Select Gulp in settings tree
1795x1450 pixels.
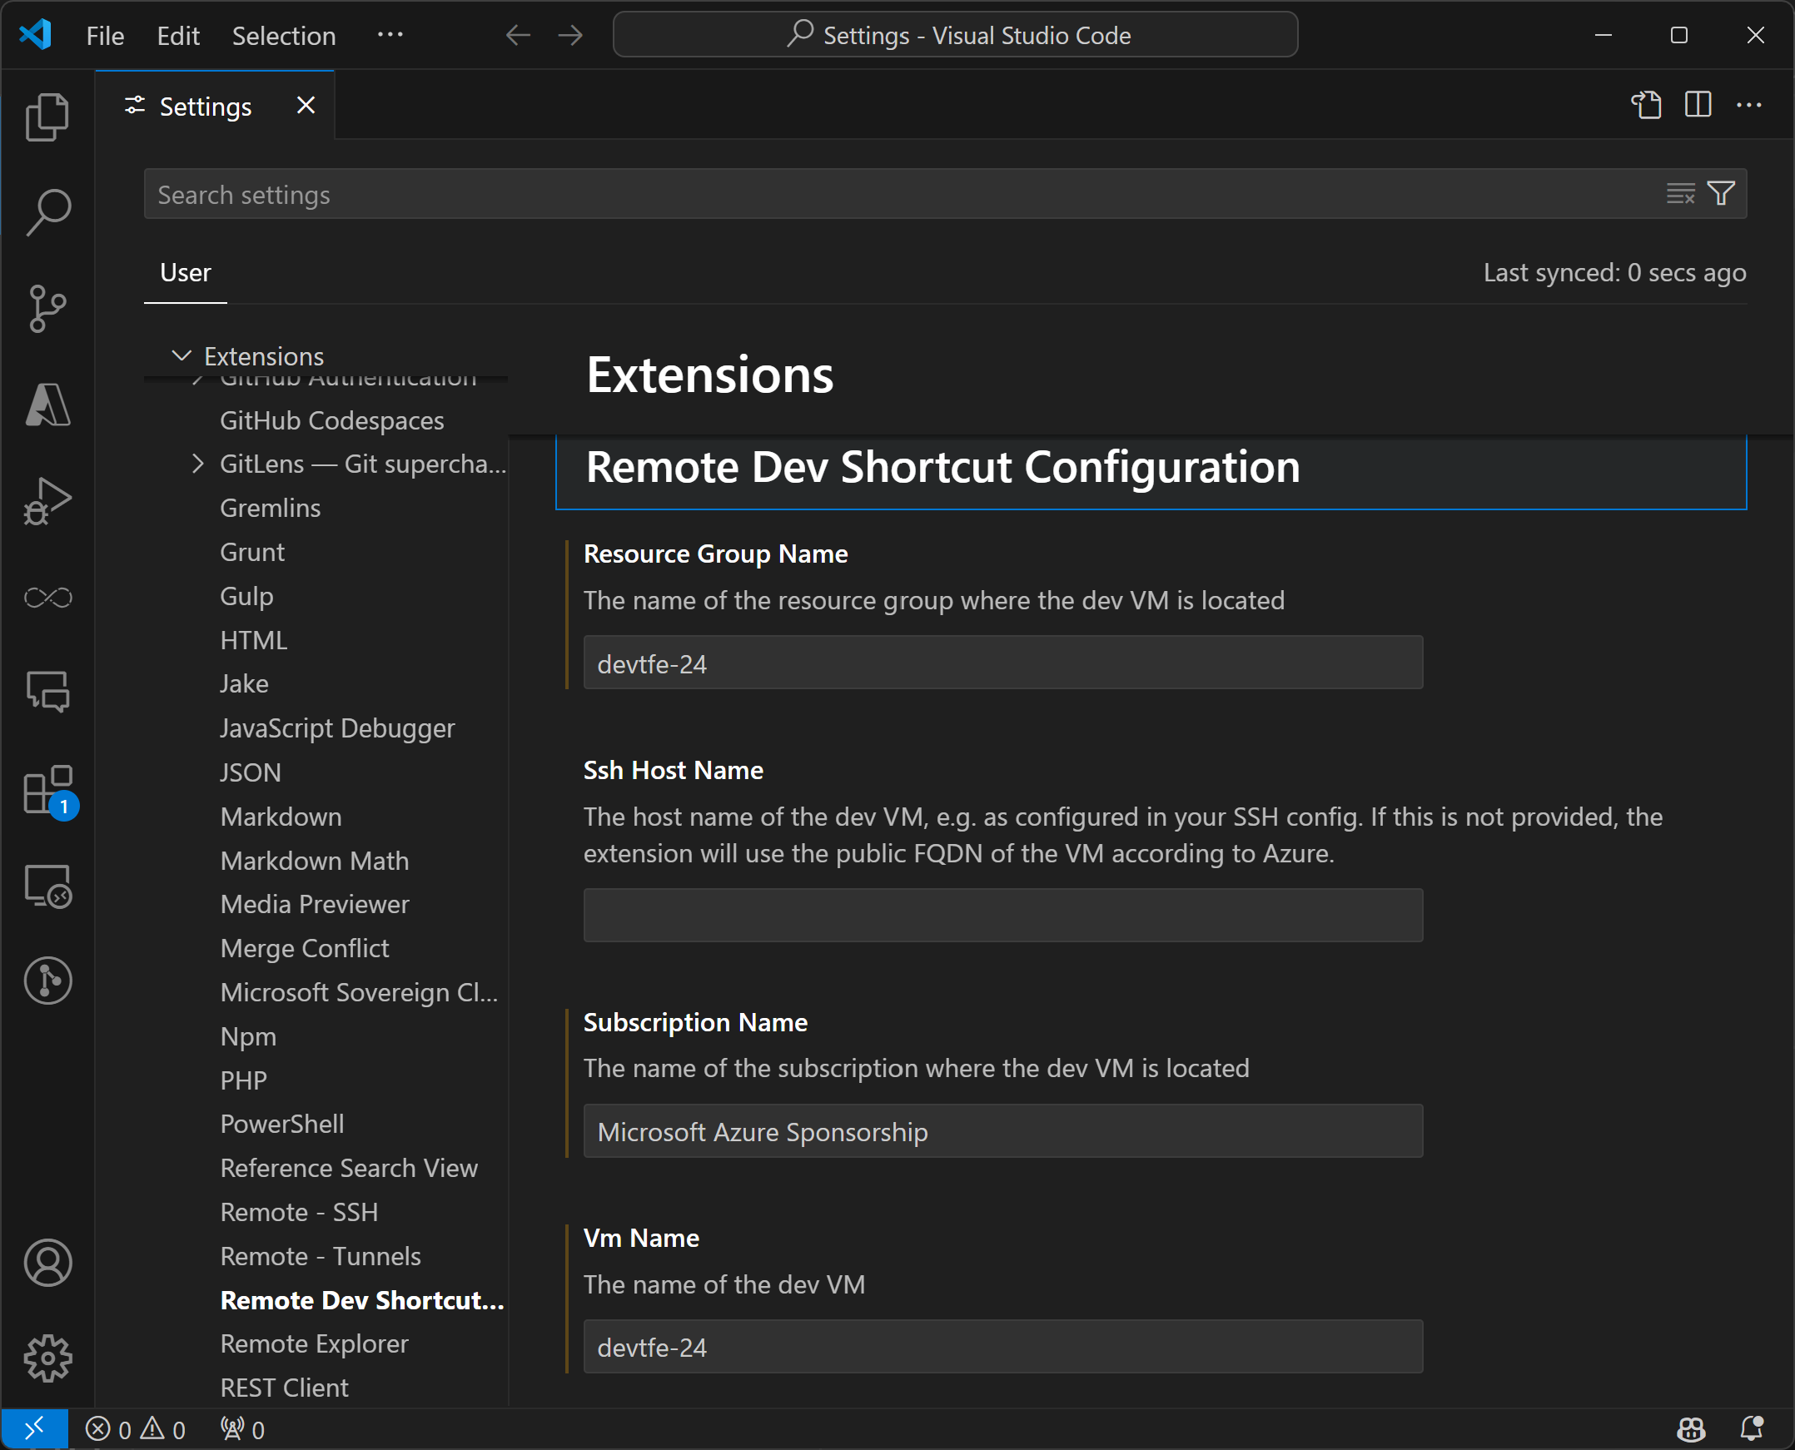[246, 596]
